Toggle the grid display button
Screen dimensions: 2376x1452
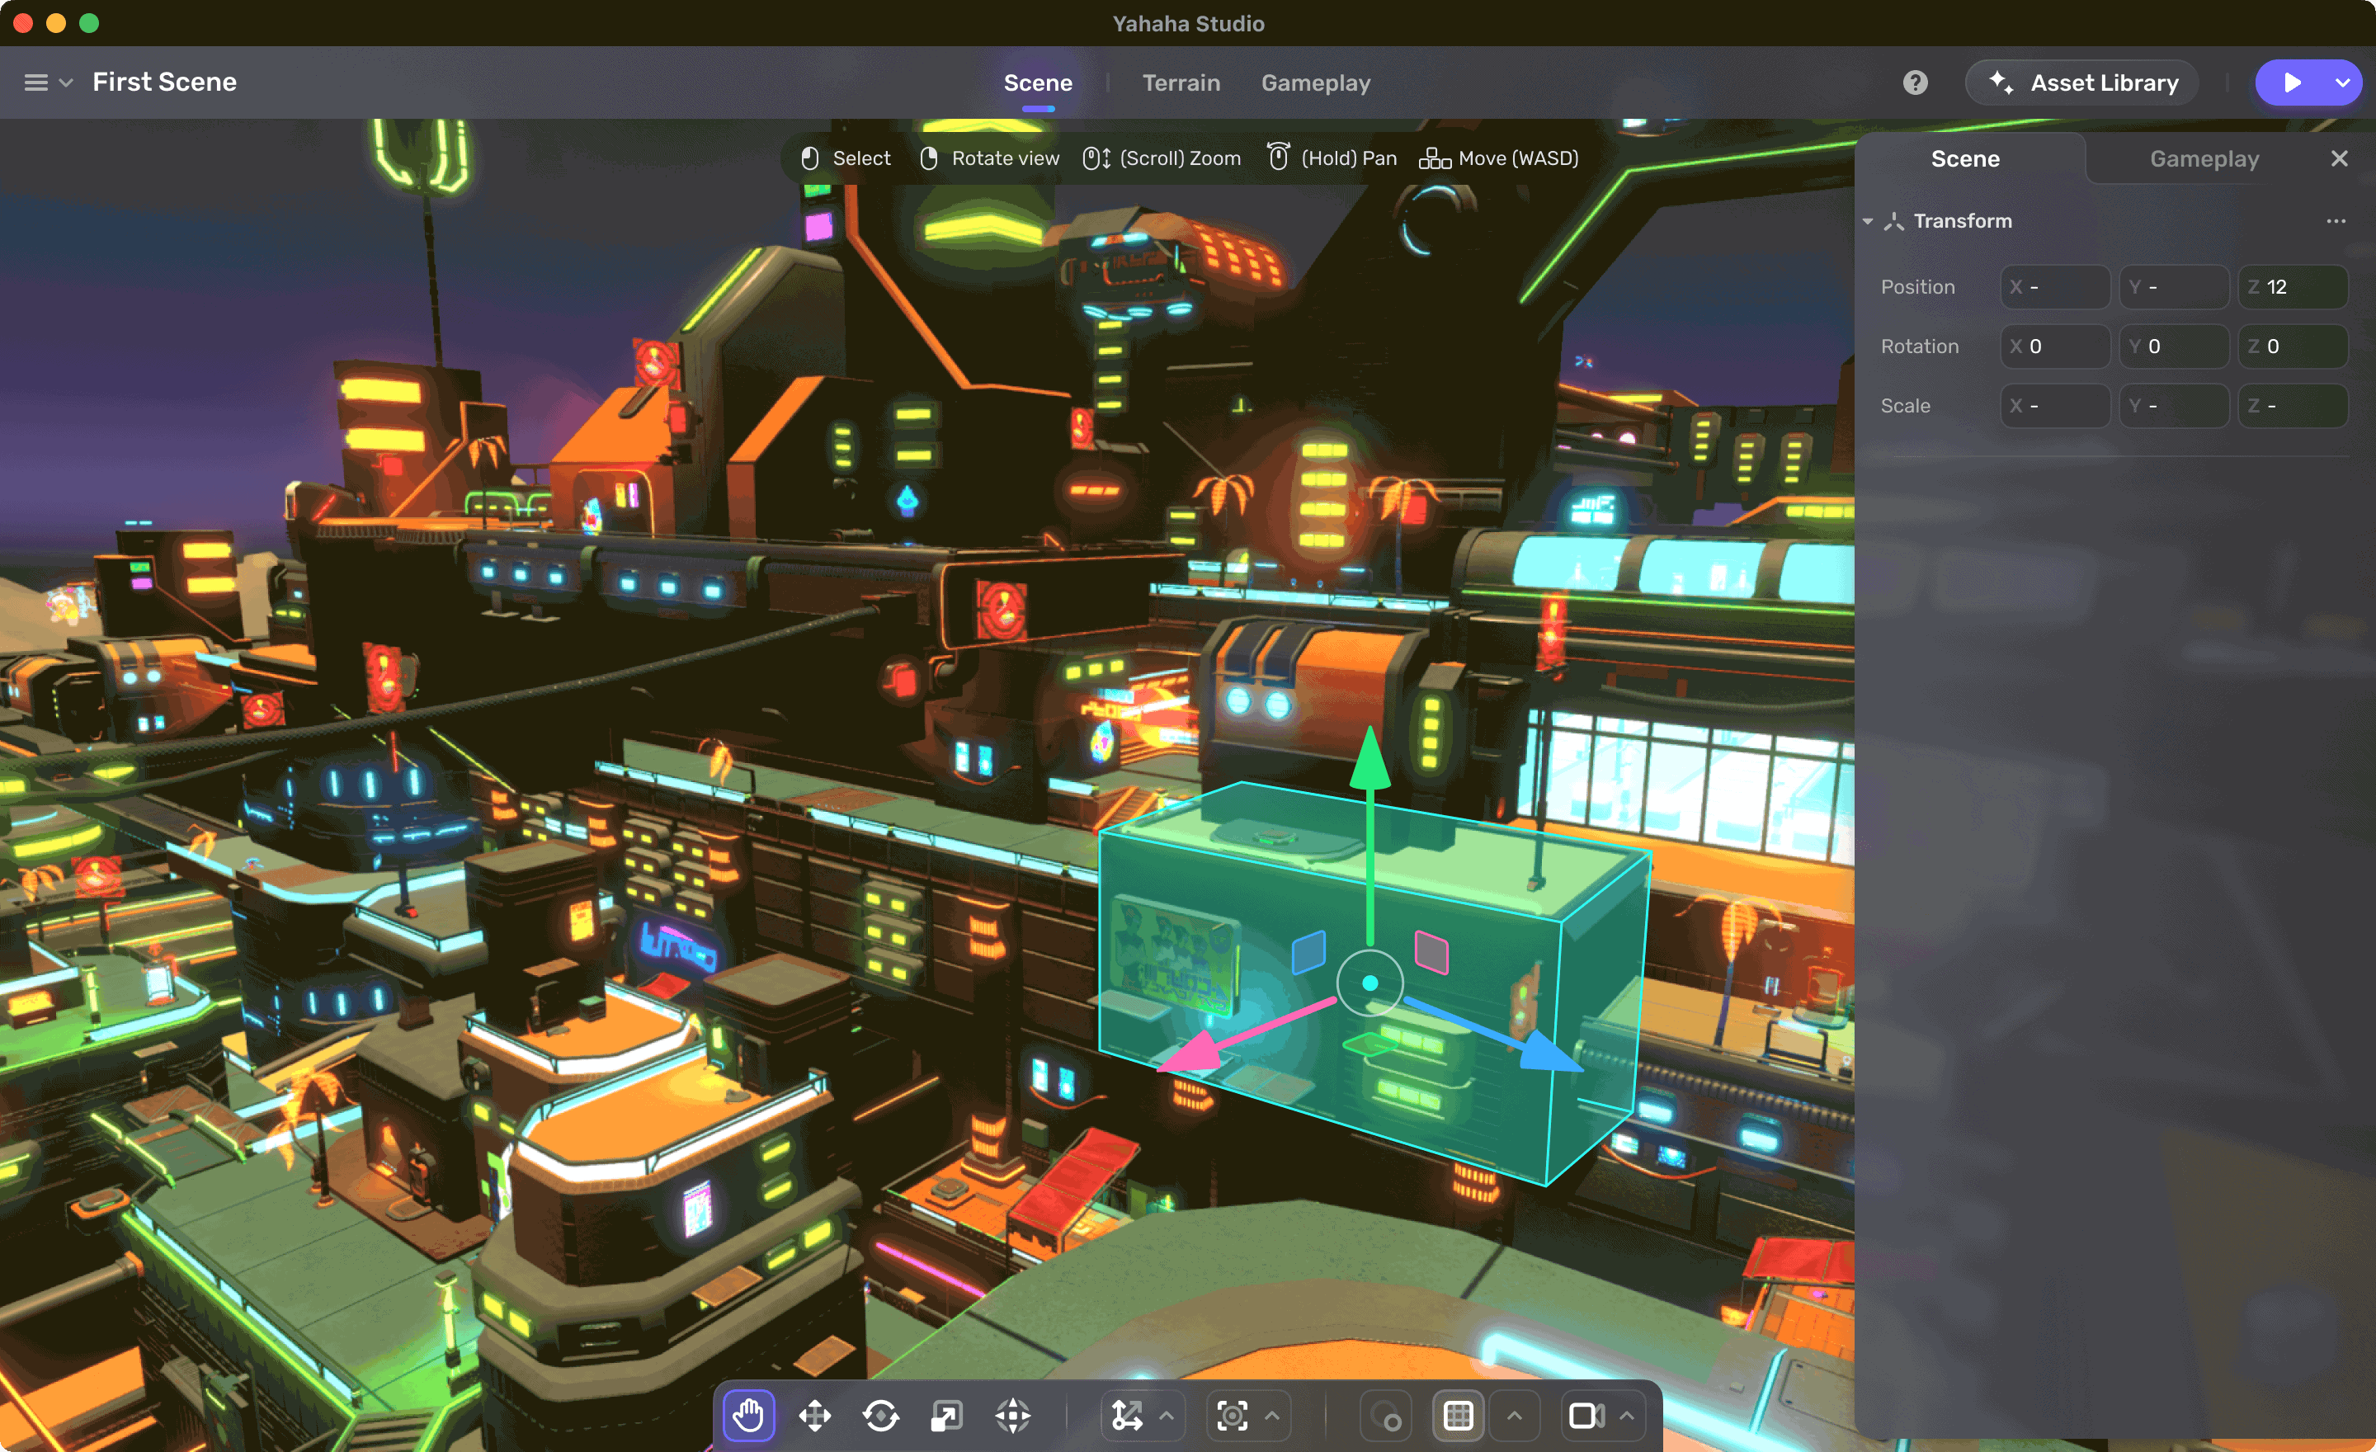1458,1416
